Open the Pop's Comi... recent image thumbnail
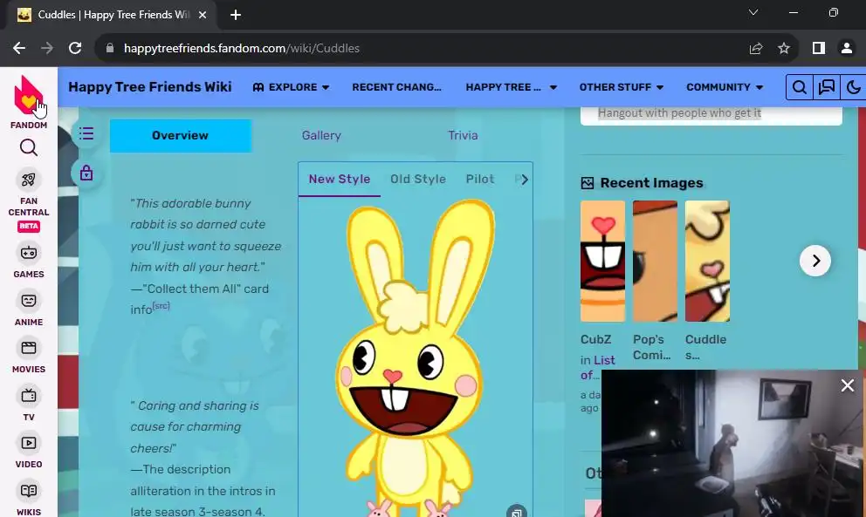866x517 pixels. tap(655, 261)
